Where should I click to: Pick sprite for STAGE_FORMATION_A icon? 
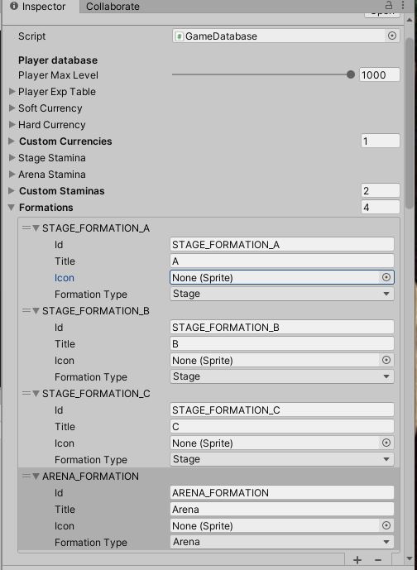(386, 277)
